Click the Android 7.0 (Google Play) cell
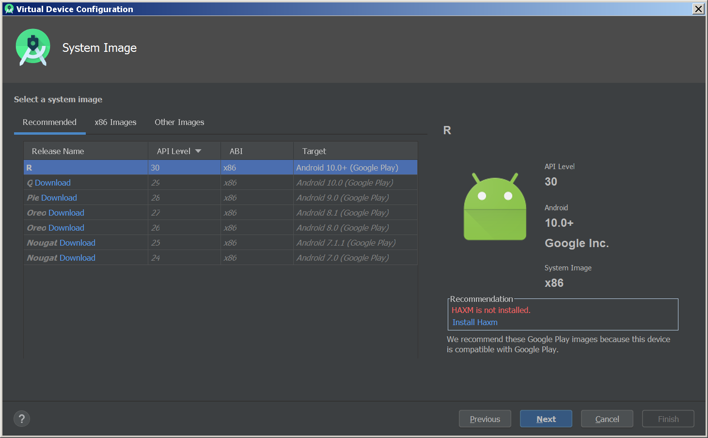The height and width of the screenshot is (438, 708). coord(355,258)
